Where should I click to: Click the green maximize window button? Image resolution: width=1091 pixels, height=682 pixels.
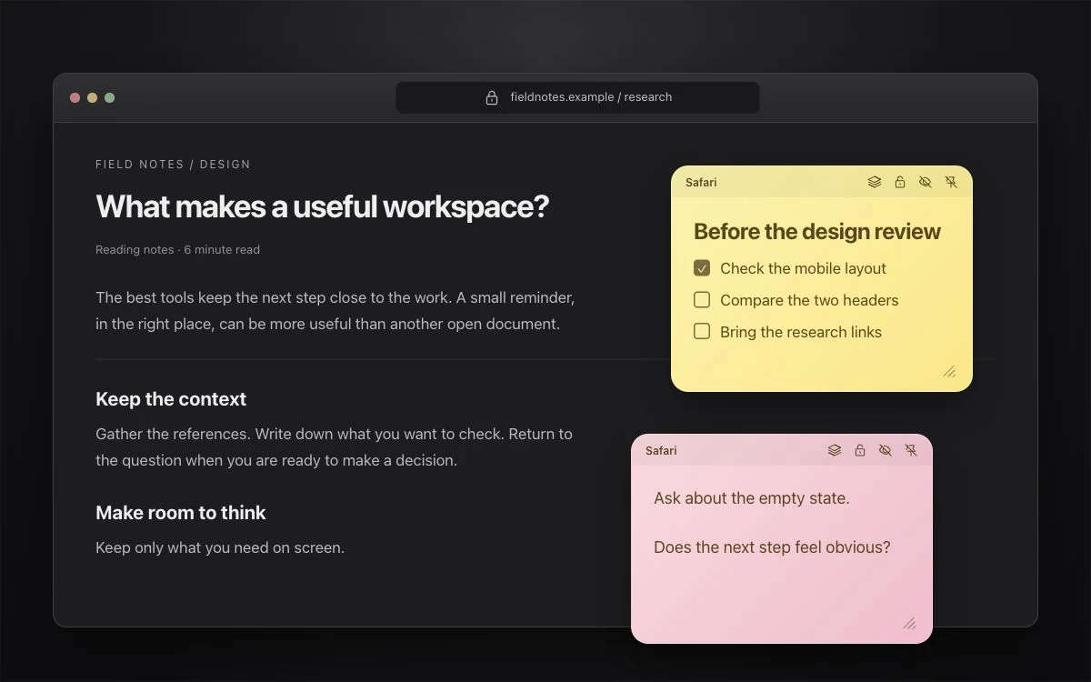(x=109, y=97)
